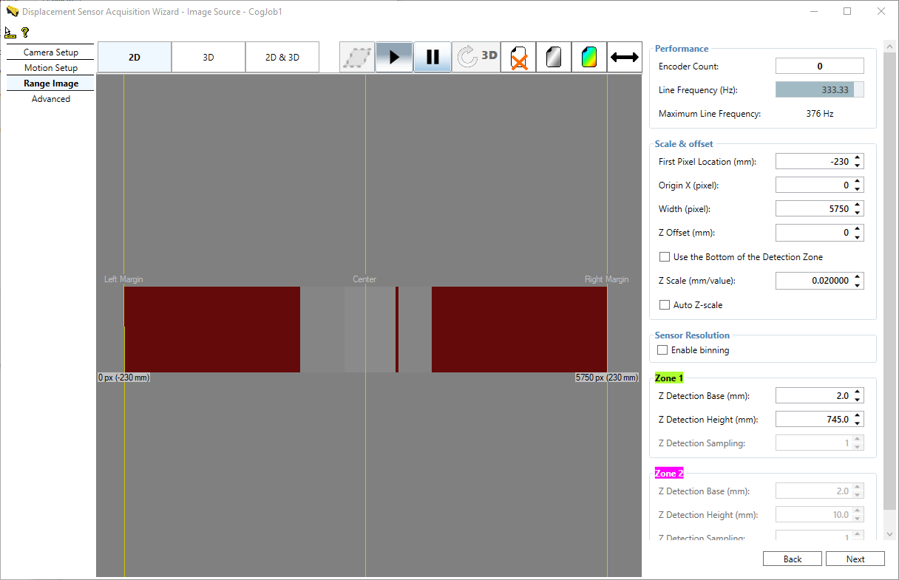Viewport: 899px width, 580px height.
Task: Open help via the question mark icon
Action: tap(24, 32)
